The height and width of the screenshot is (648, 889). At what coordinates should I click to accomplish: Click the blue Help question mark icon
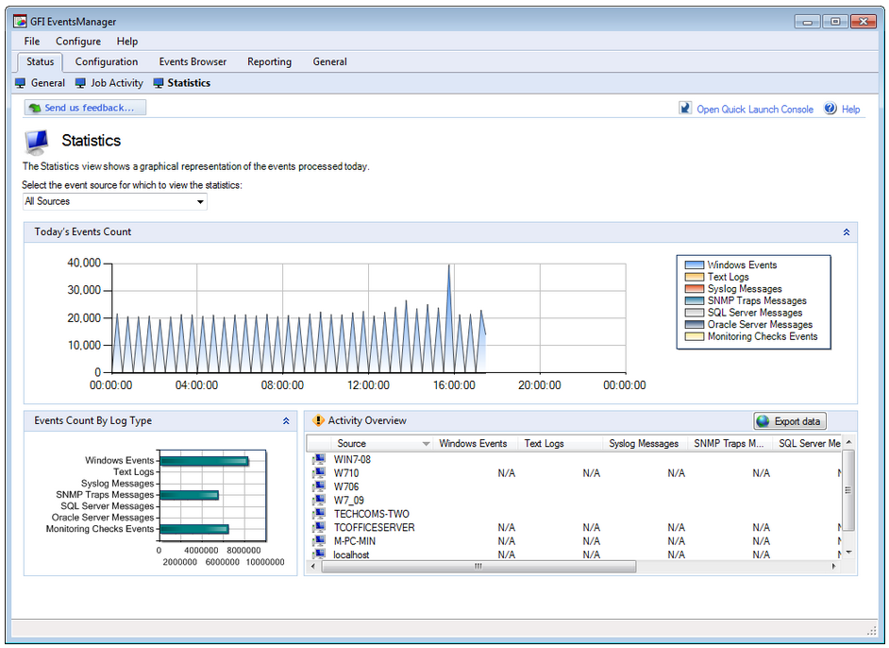tap(830, 109)
